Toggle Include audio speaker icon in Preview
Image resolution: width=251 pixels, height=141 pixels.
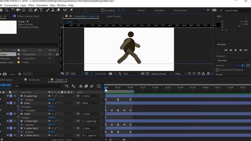243,65
